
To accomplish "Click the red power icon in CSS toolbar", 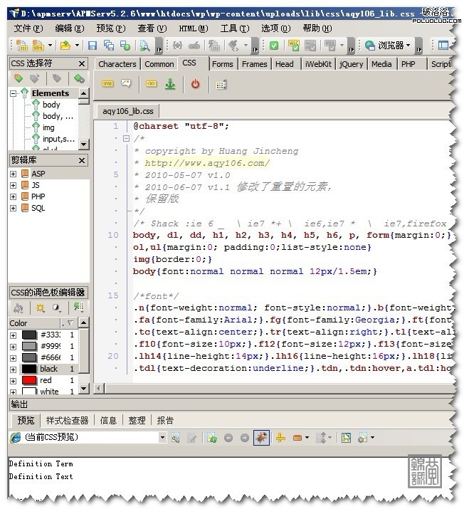I will click(x=195, y=84).
